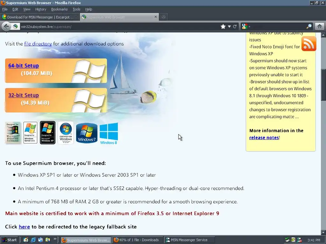This screenshot has height=244, width=326.
Task: Open the address bar history dropdown arrow
Action: [x=229, y=27]
